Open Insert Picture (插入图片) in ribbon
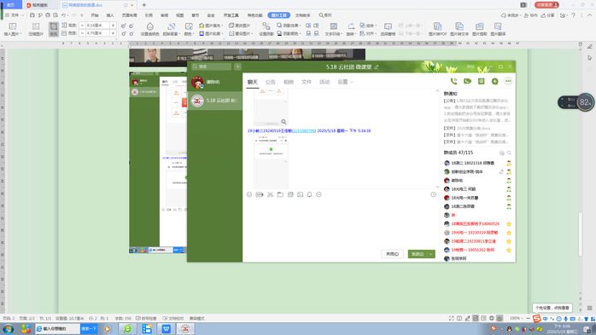This screenshot has height=335, width=596. [13, 29]
